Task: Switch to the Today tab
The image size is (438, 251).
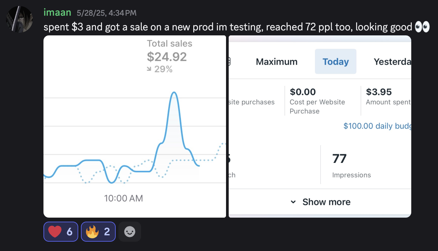Action: [335, 62]
